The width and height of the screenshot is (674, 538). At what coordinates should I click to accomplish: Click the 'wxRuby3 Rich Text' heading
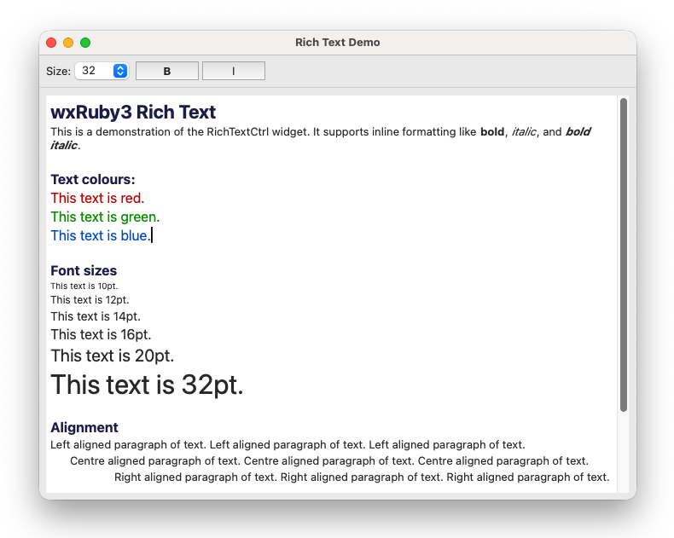(x=133, y=113)
